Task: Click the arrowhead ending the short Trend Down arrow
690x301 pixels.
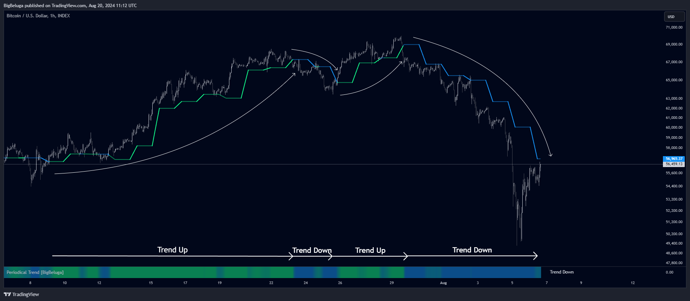Action: (331, 257)
